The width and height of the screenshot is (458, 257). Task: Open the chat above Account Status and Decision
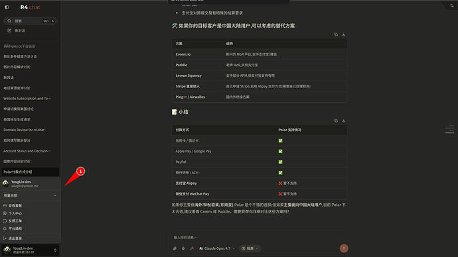[x=17, y=140]
